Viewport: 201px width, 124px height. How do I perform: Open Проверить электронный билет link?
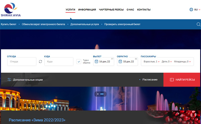(122, 24)
